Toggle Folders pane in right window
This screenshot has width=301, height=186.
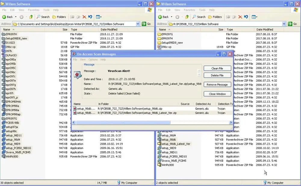tap(215, 17)
